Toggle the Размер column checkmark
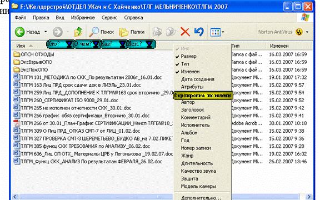320x200 pixels. click(x=177, y=57)
